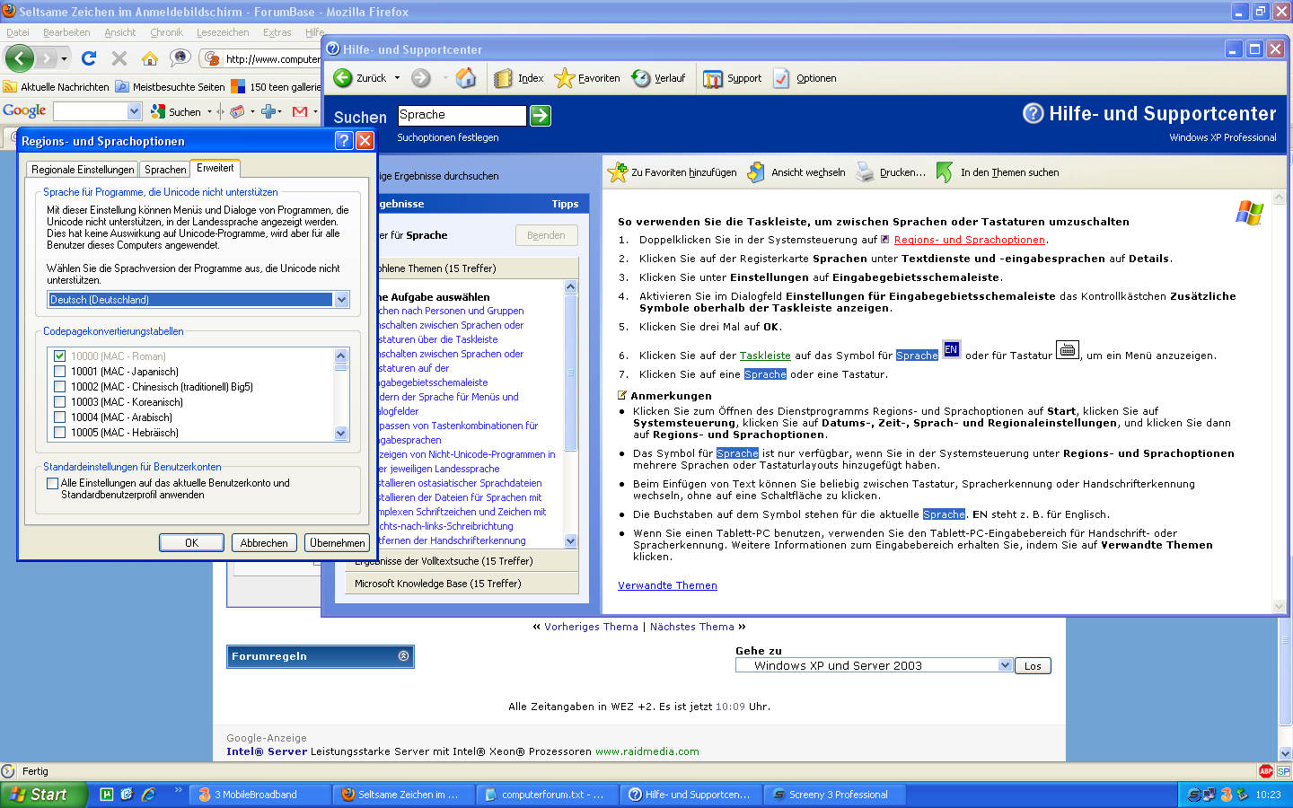Image resolution: width=1293 pixels, height=808 pixels.
Task: Click help results list scroll down arrow
Action: (x=570, y=540)
